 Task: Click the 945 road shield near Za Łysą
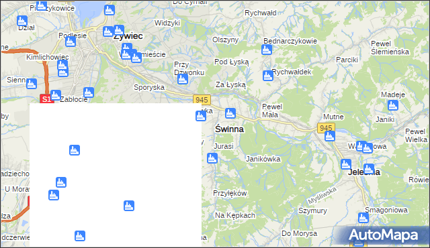(x=202, y=100)
